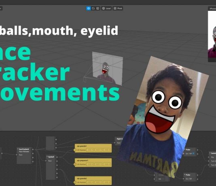Click the lower Pulse On/Off input port
This screenshot has height=186, width=216.
click(x=184, y=179)
